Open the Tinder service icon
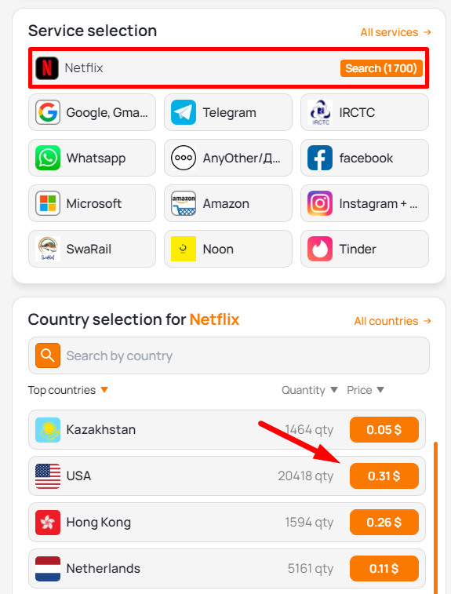Screen dimensions: 451x594 click(x=320, y=249)
